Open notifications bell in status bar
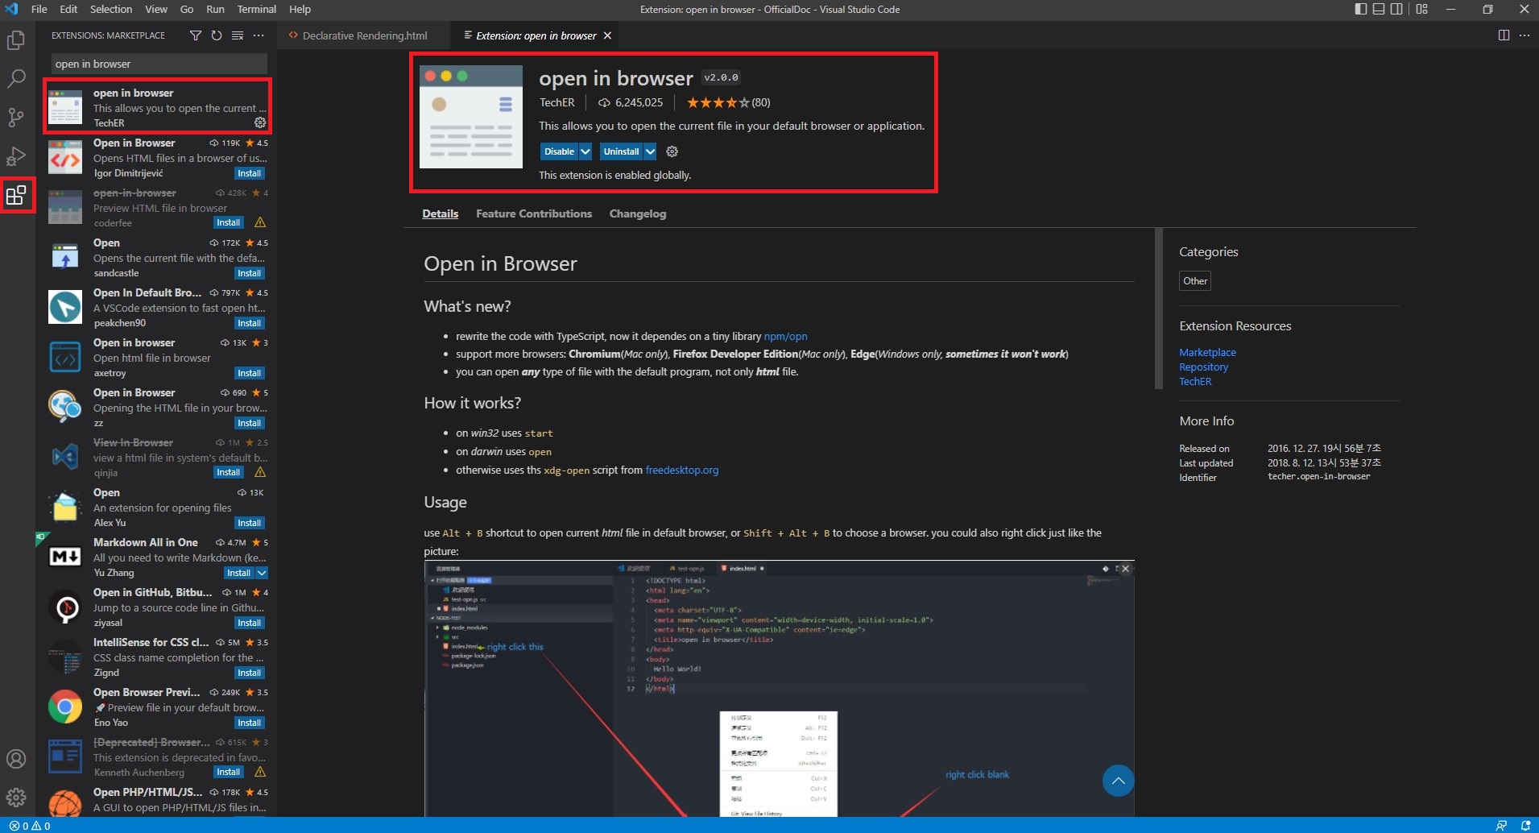This screenshot has width=1539, height=833. coord(1525,826)
